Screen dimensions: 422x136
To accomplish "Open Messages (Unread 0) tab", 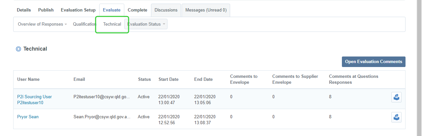I will (x=206, y=10).
